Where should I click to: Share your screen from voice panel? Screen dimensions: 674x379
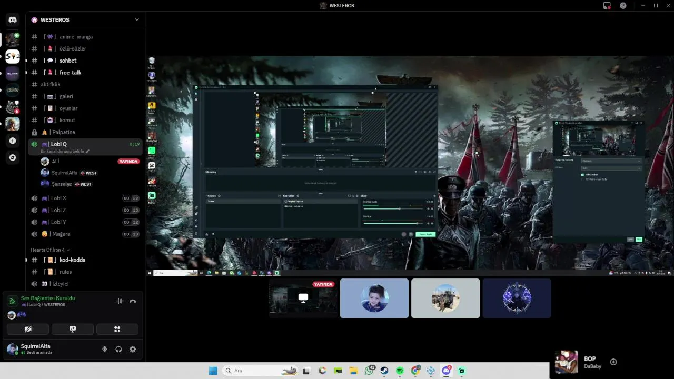coord(73,329)
